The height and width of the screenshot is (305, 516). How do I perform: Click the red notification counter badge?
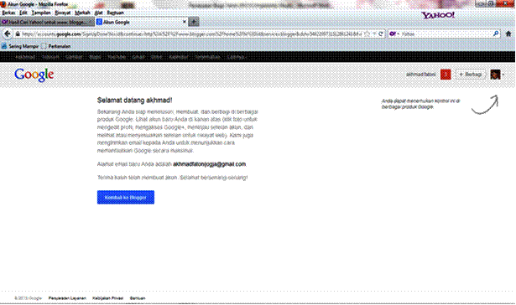click(446, 75)
